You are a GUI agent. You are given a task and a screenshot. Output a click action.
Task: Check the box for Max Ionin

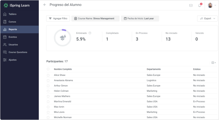point(48,107)
